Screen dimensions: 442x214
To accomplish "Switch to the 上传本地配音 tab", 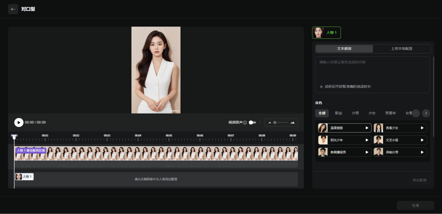I will pyautogui.click(x=401, y=49).
